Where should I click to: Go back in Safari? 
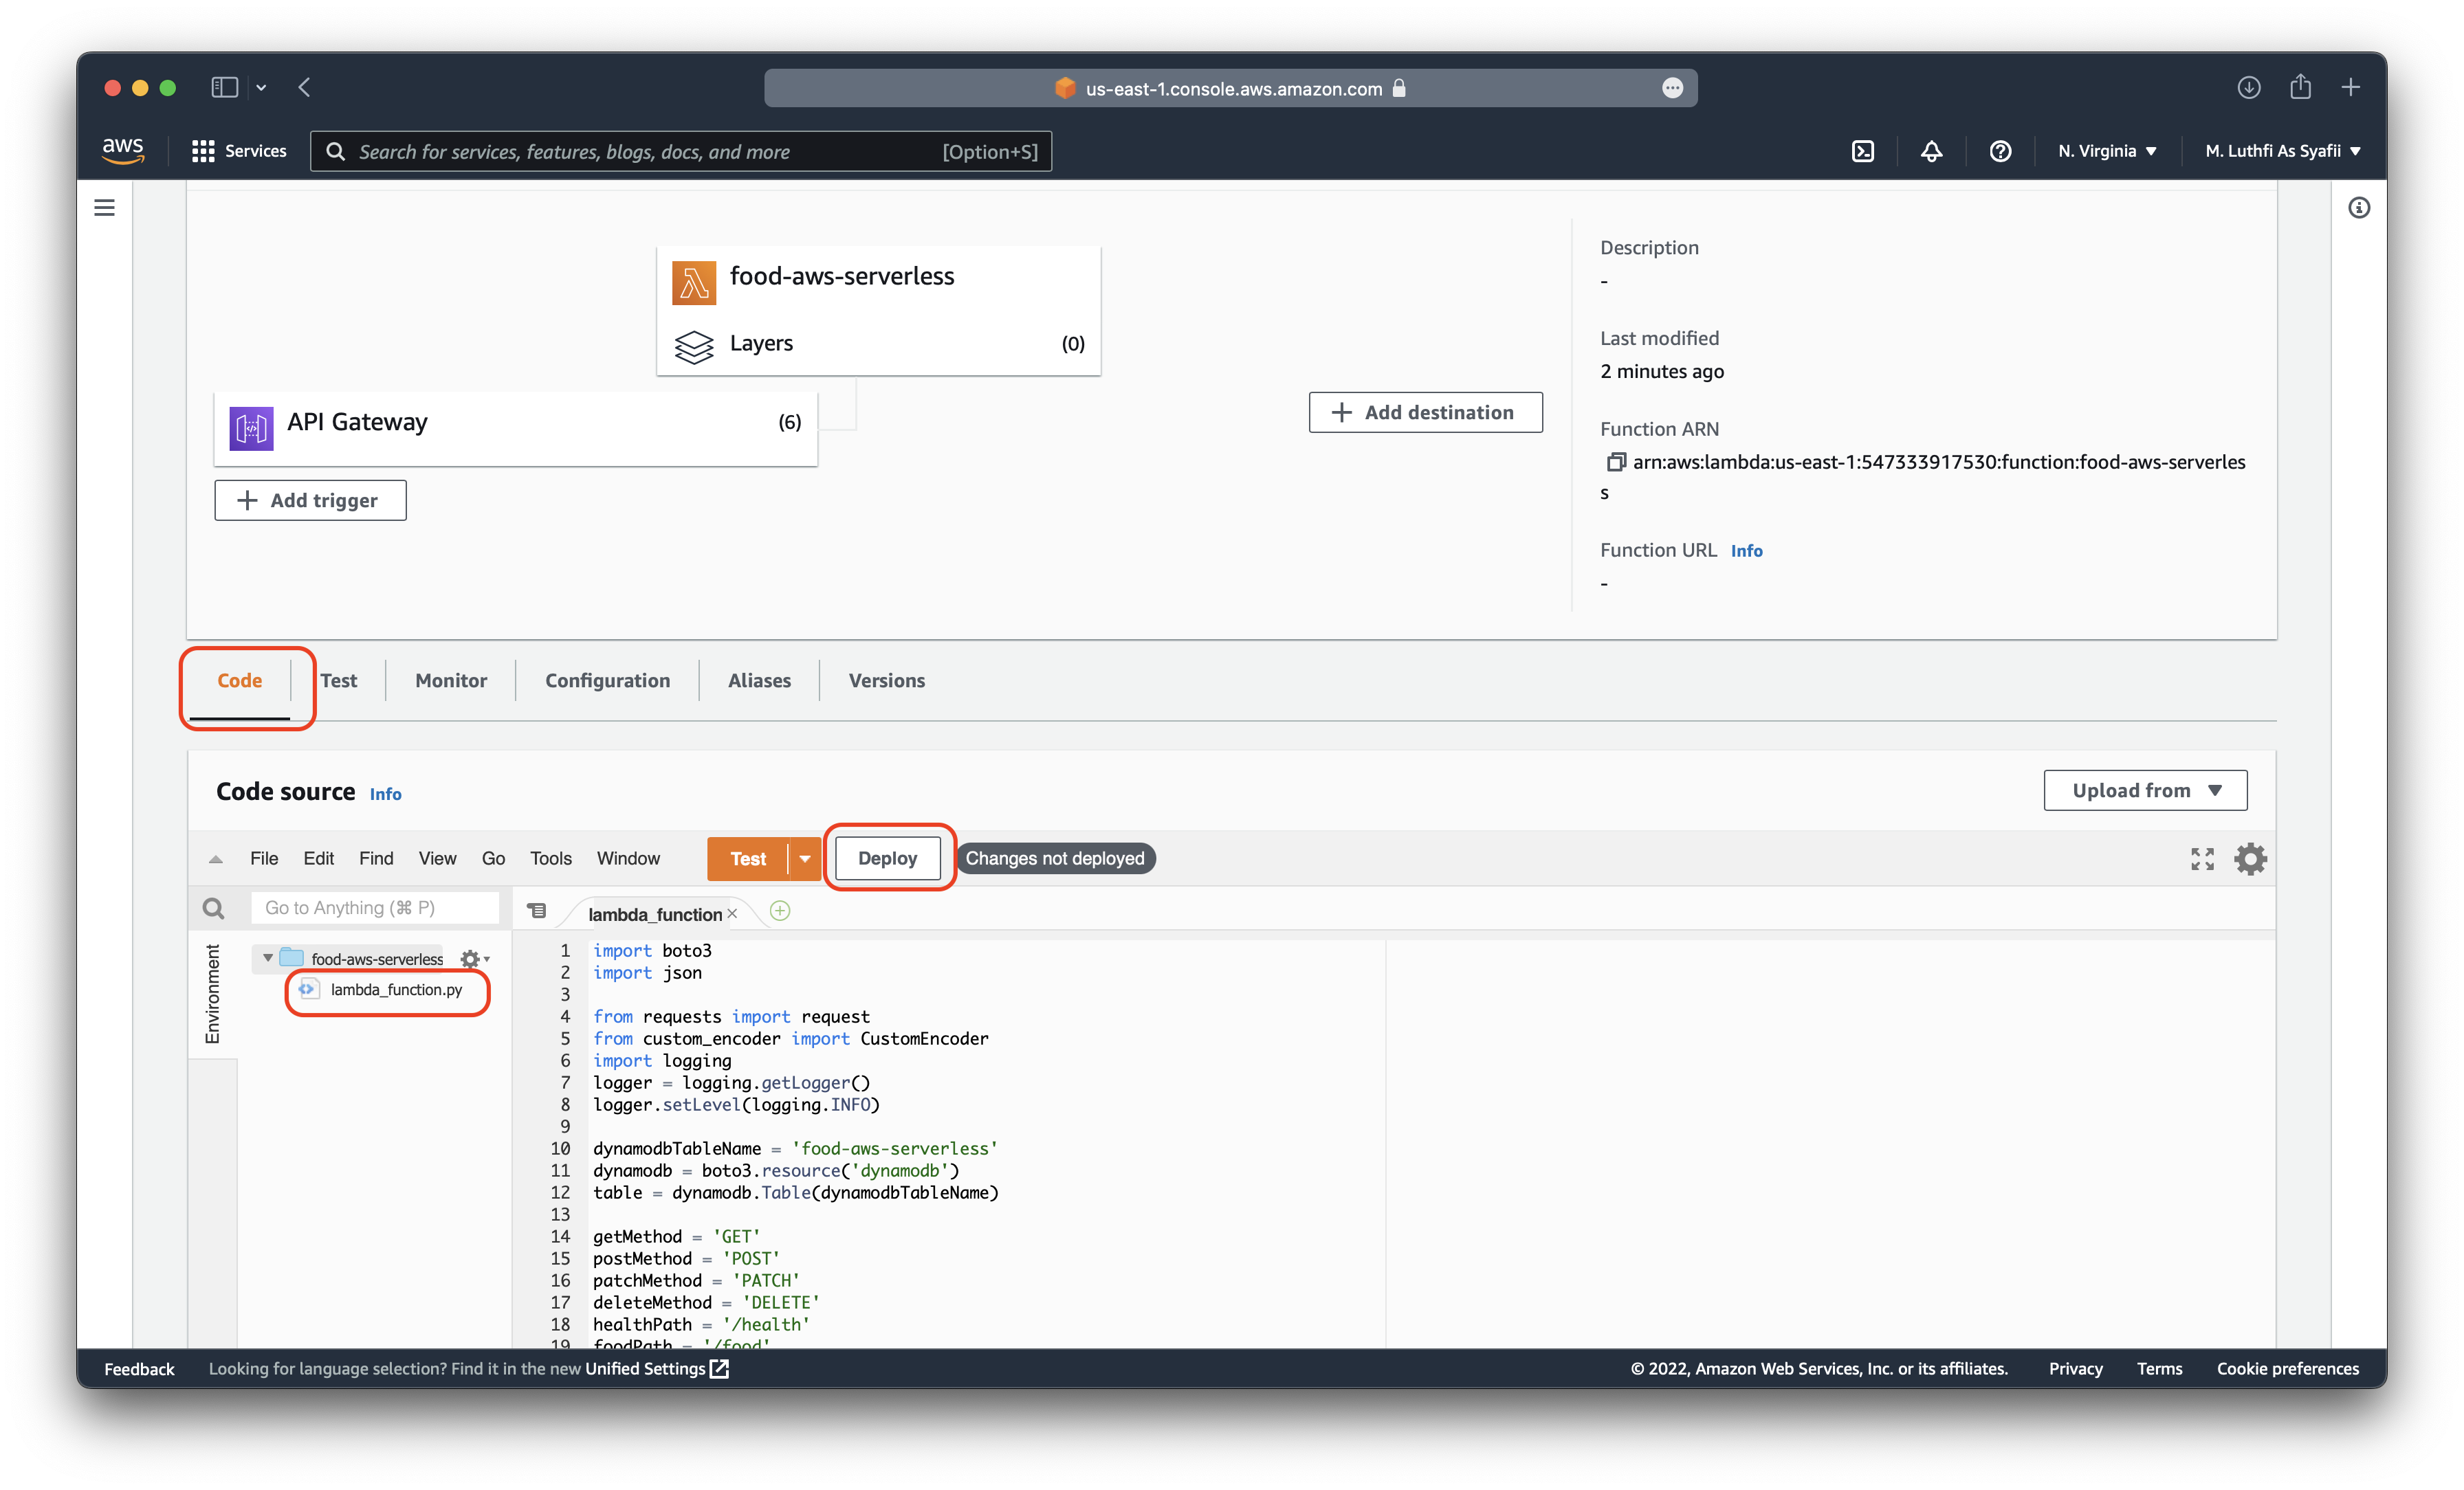(304, 87)
